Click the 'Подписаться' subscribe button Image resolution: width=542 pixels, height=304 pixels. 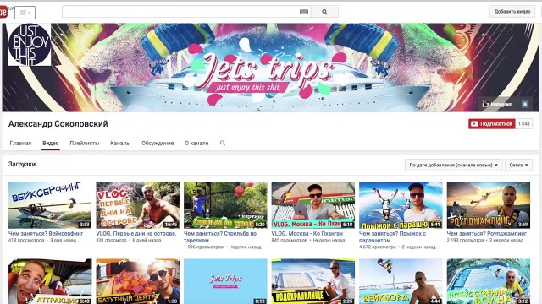(492, 124)
